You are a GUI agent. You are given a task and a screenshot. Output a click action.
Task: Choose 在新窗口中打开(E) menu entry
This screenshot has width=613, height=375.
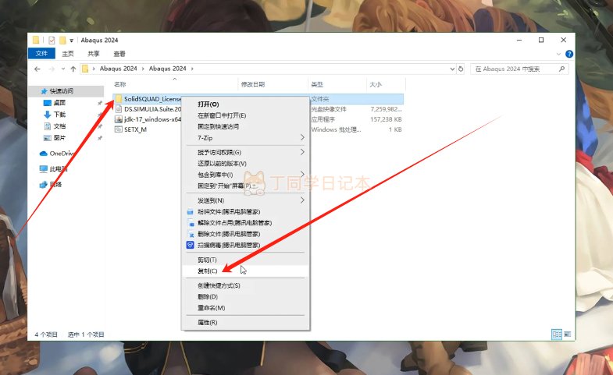tap(245, 115)
